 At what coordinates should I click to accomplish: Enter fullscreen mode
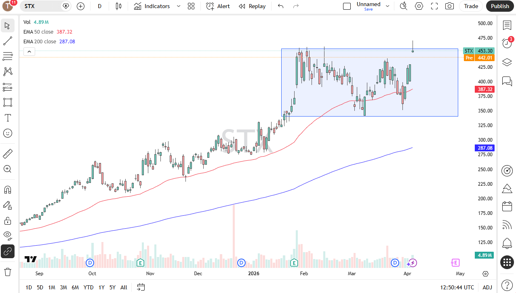(x=434, y=6)
